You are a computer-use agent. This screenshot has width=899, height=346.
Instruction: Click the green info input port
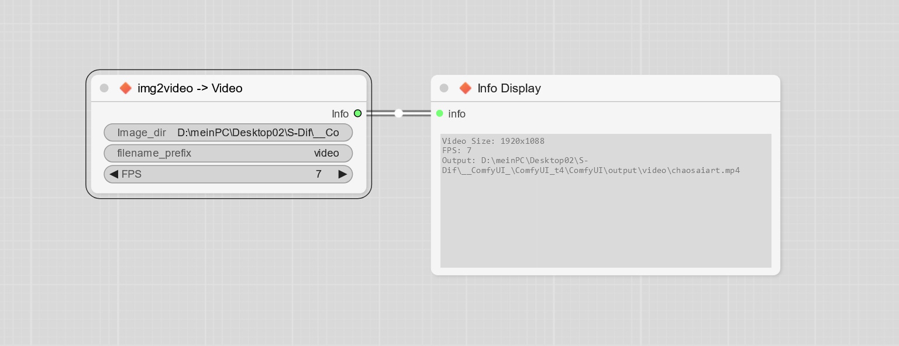(440, 113)
